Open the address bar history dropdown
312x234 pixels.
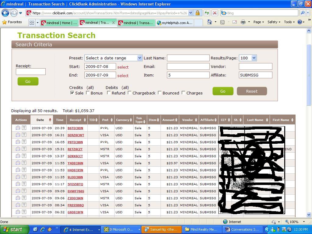(190, 13)
